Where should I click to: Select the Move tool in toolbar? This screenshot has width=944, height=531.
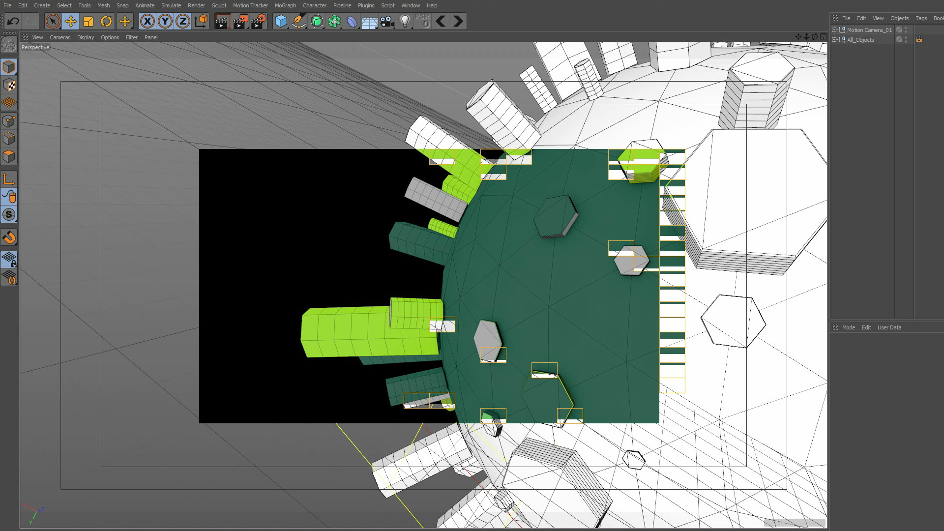tap(71, 21)
